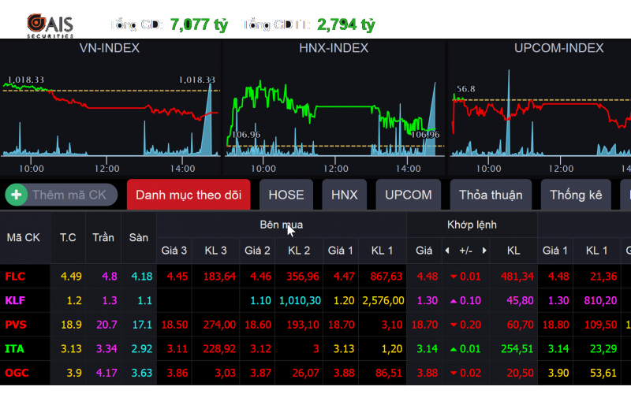Switch to the HOSE tab
The width and height of the screenshot is (631, 394).
(x=286, y=195)
